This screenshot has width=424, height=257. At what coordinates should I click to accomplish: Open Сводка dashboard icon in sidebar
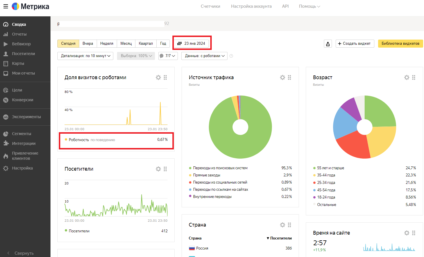6,24
